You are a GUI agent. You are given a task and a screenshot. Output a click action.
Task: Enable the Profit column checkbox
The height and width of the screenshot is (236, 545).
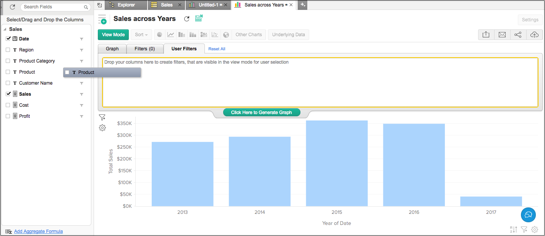pos(8,116)
